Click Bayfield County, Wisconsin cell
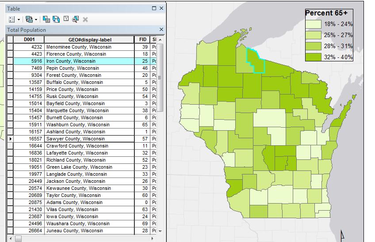The image size is (375, 242). (89, 103)
